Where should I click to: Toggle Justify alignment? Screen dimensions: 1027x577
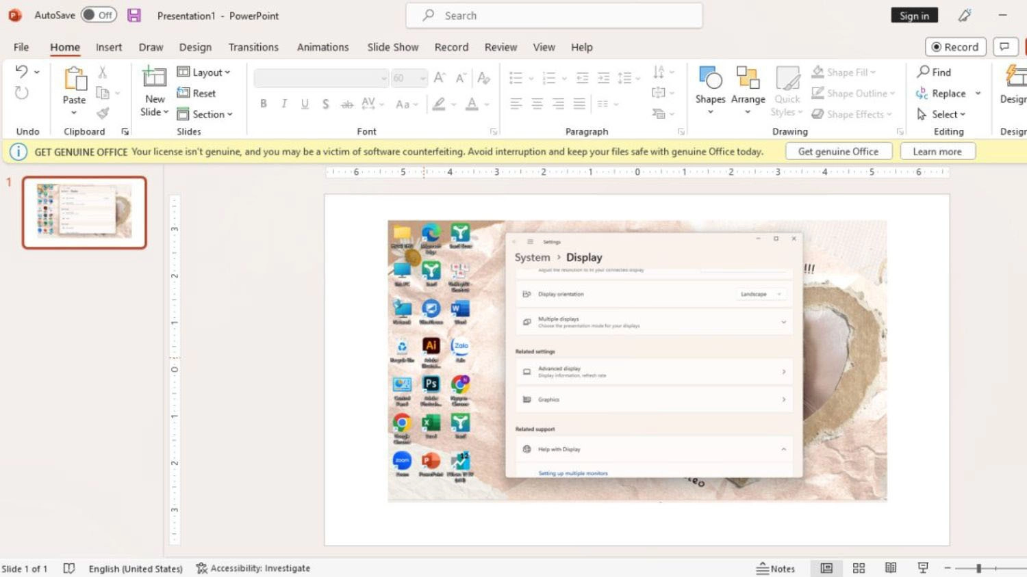[x=579, y=104]
